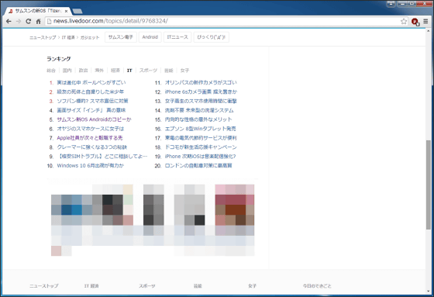Switch ranking to the 芸能 tab
Image resolution: width=434 pixels, height=297 pixels.
169,71
